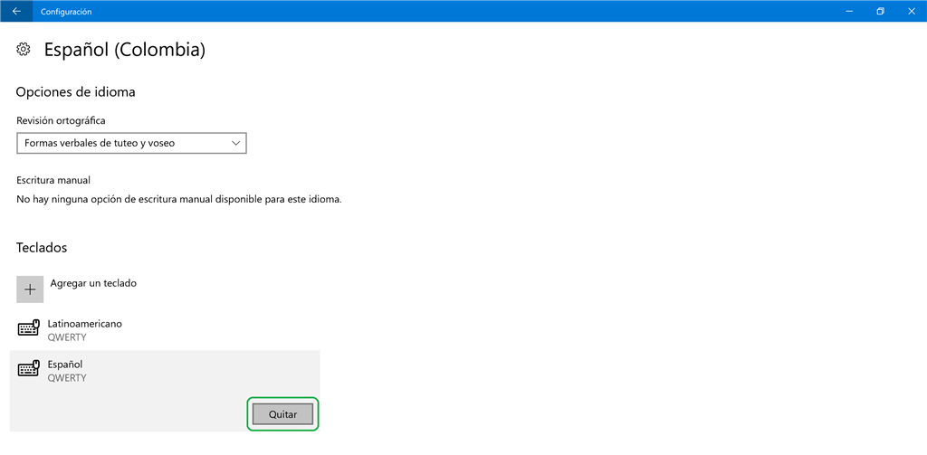Viewport: 927px width, 455px height.
Task: Select the Latinoamericano QWERTY keyboard row
Action: 165,330
